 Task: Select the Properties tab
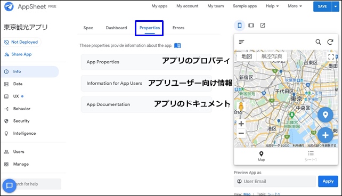(x=150, y=28)
